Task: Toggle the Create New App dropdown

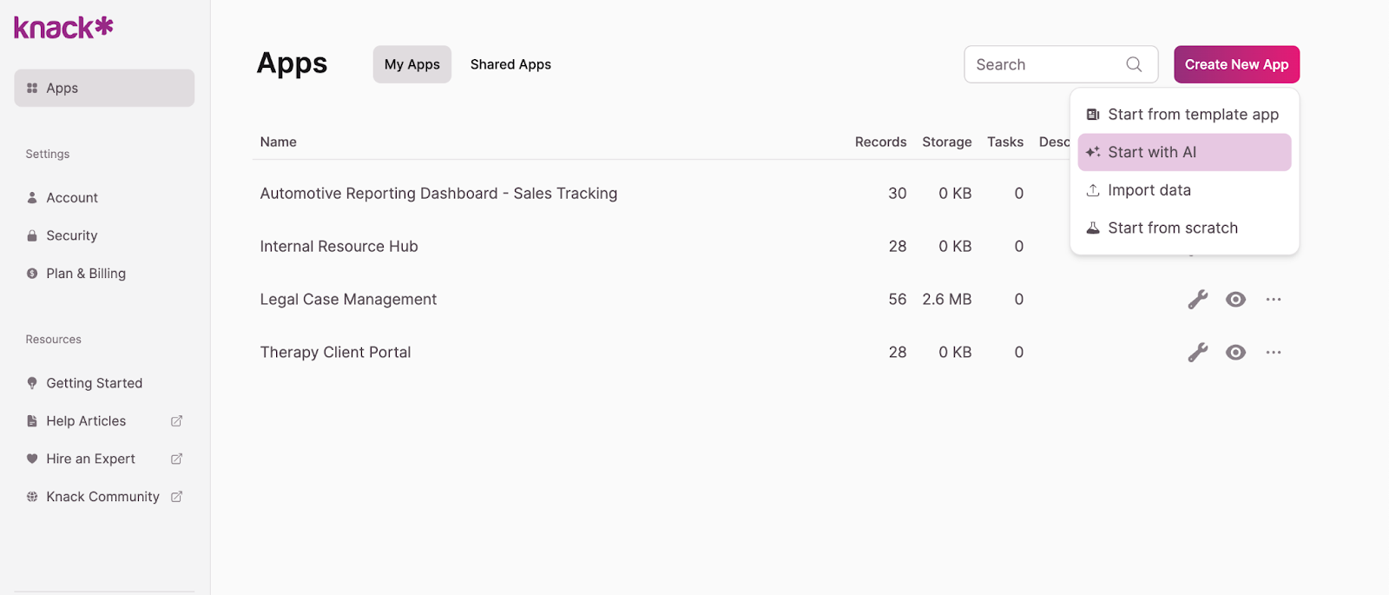Action: 1236,64
